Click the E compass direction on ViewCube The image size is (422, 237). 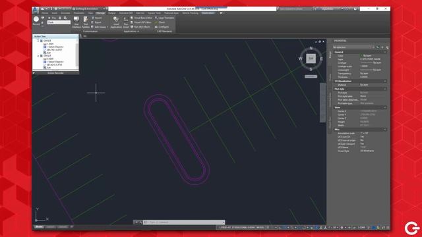[321, 59]
